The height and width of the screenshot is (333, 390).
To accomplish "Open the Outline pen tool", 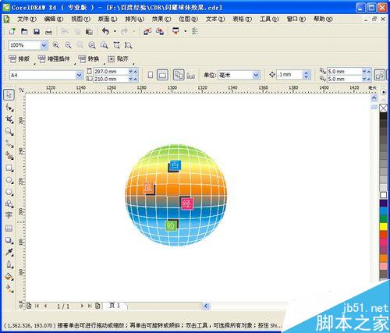I will pyautogui.click(x=9, y=264).
